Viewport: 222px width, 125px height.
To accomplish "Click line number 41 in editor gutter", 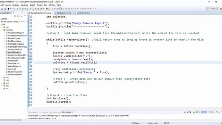I will 31,53.
